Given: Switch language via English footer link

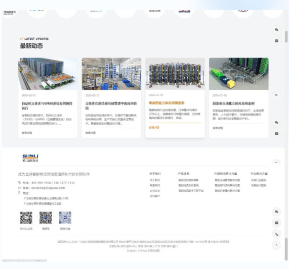Looking at the screenshot, I should click(131, 251).
